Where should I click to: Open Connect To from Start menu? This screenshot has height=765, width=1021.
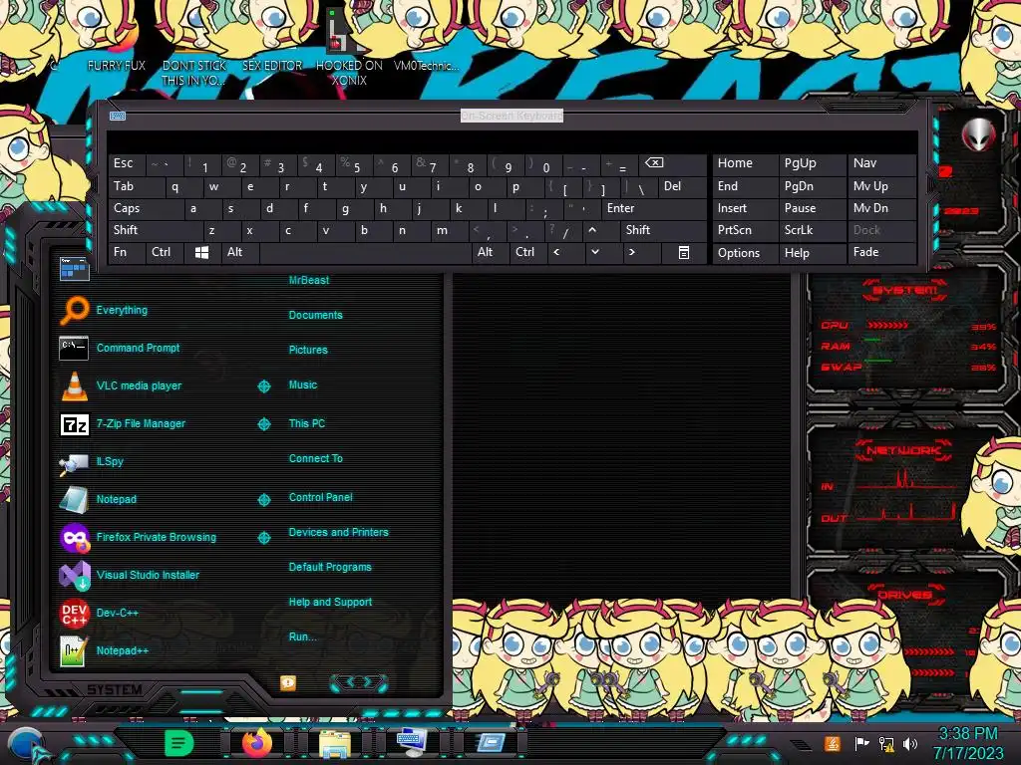coord(316,458)
